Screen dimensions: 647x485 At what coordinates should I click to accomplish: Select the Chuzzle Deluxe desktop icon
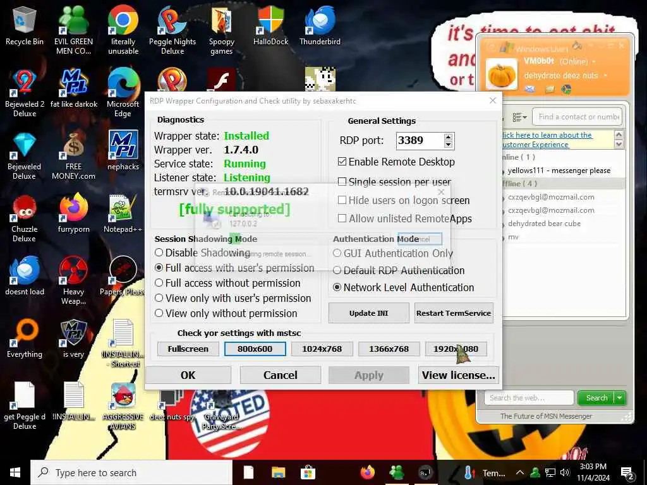[x=25, y=218]
